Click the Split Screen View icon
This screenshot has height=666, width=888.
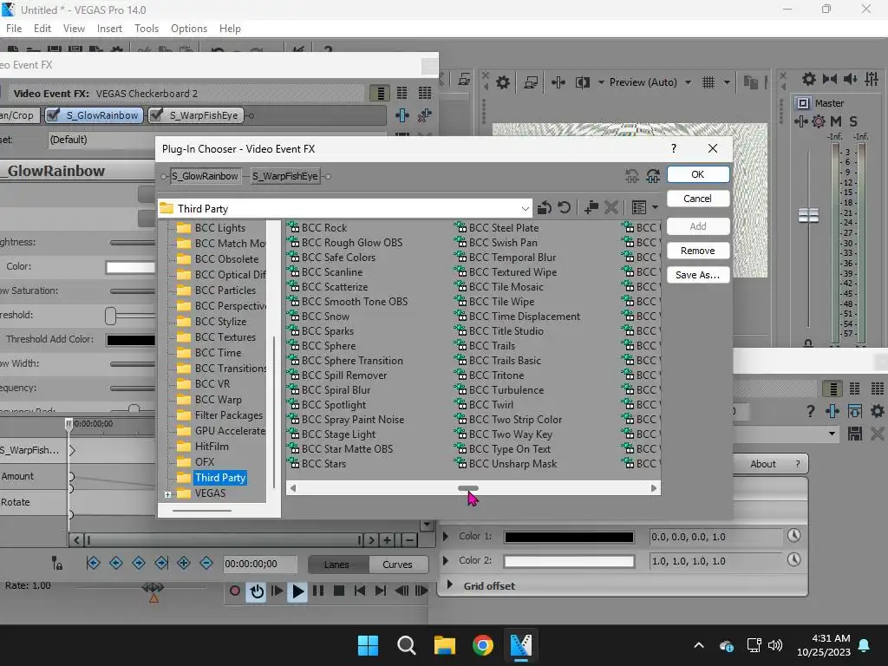click(582, 82)
